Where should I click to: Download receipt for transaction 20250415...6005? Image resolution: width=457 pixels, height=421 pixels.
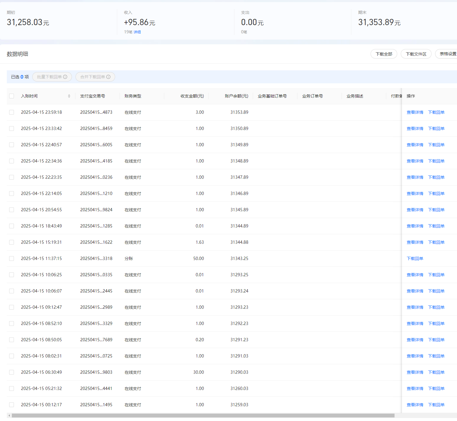[x=436, y=145]
